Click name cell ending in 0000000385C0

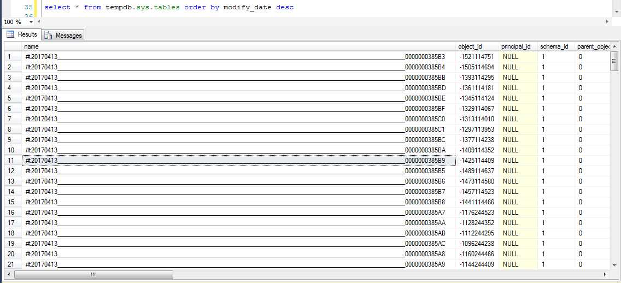pos(239,119)
